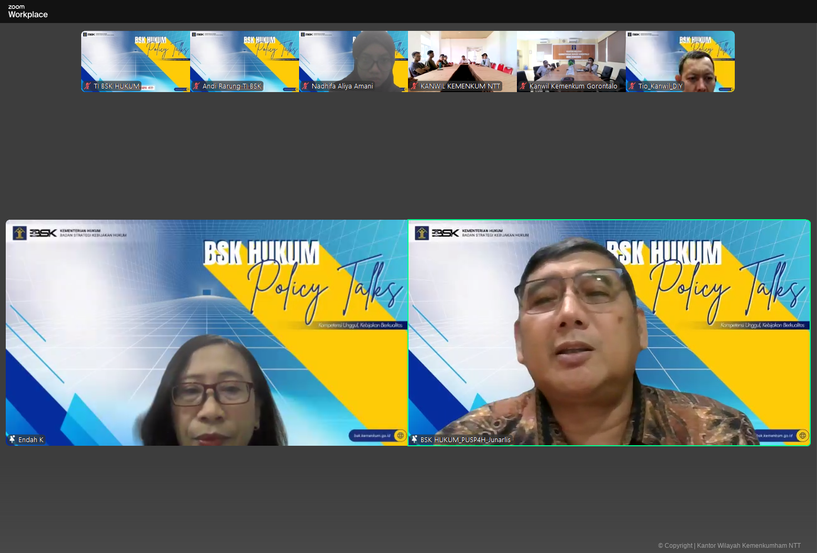Click muted mic icon on TI BSK HUKUM
This screenshot has height=553, width=817.
tap(87, 86)
